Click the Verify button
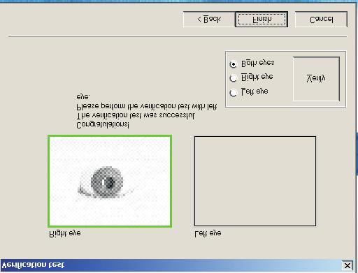The image size is (358, 273). click(316, 79)
